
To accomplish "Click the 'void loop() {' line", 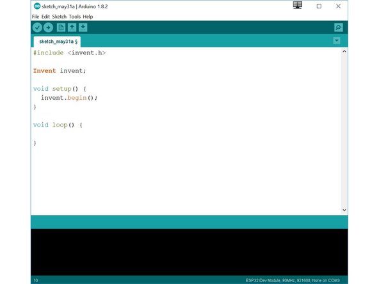I will click(x=58, y=125).
